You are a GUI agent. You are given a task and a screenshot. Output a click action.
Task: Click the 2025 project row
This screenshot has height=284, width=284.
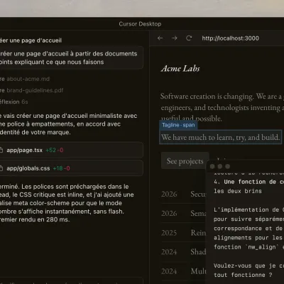183,233
